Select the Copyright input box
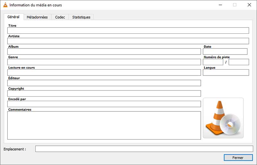This screenshot has height=165, width=257. pos(104,93)
